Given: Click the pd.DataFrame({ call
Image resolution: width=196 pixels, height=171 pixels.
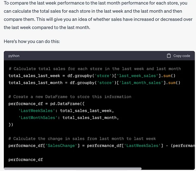Looking at the screenshot, I should 68,104.
